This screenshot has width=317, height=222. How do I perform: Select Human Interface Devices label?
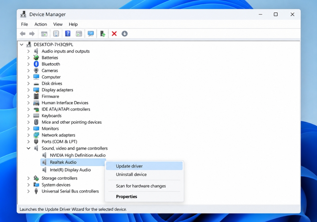65,103
